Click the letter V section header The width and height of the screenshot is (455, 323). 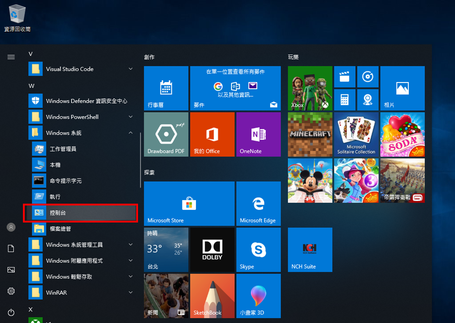pyautogui.click(x=31, y=54)
